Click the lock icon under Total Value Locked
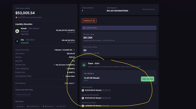 16,17
